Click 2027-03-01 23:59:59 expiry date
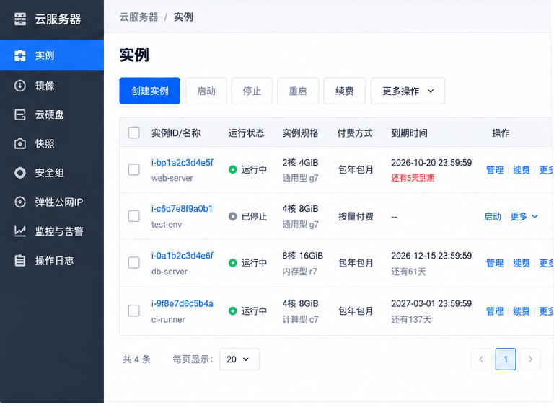 [x=431, y=304]
